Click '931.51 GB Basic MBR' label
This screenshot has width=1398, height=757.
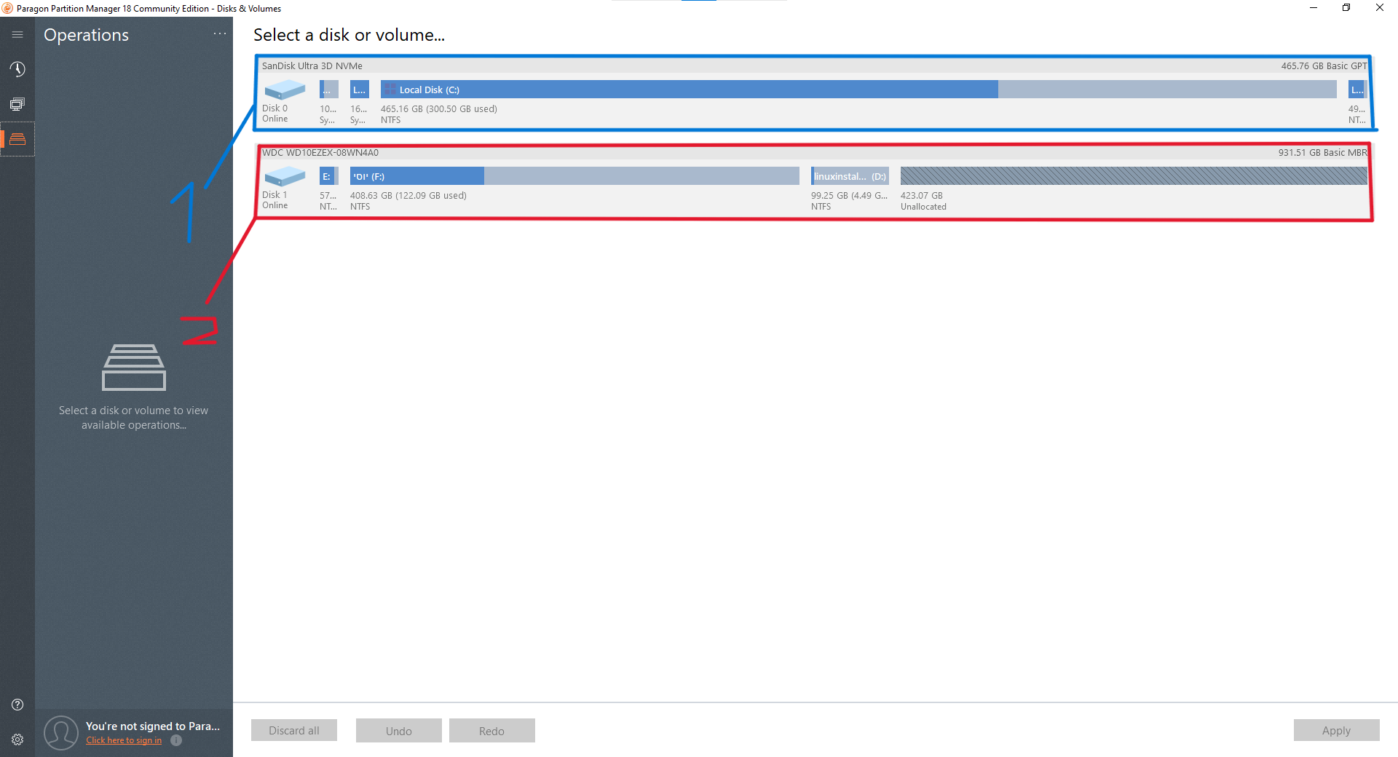(1323, 153)
